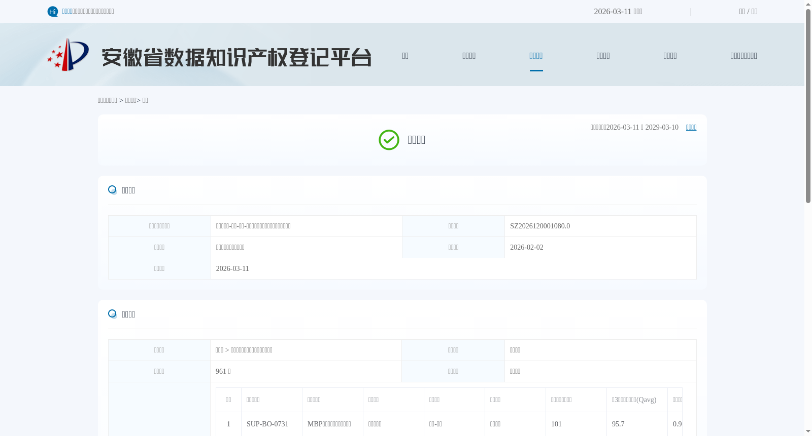Click the vertical scrollbar thumb

pos(808,106)
